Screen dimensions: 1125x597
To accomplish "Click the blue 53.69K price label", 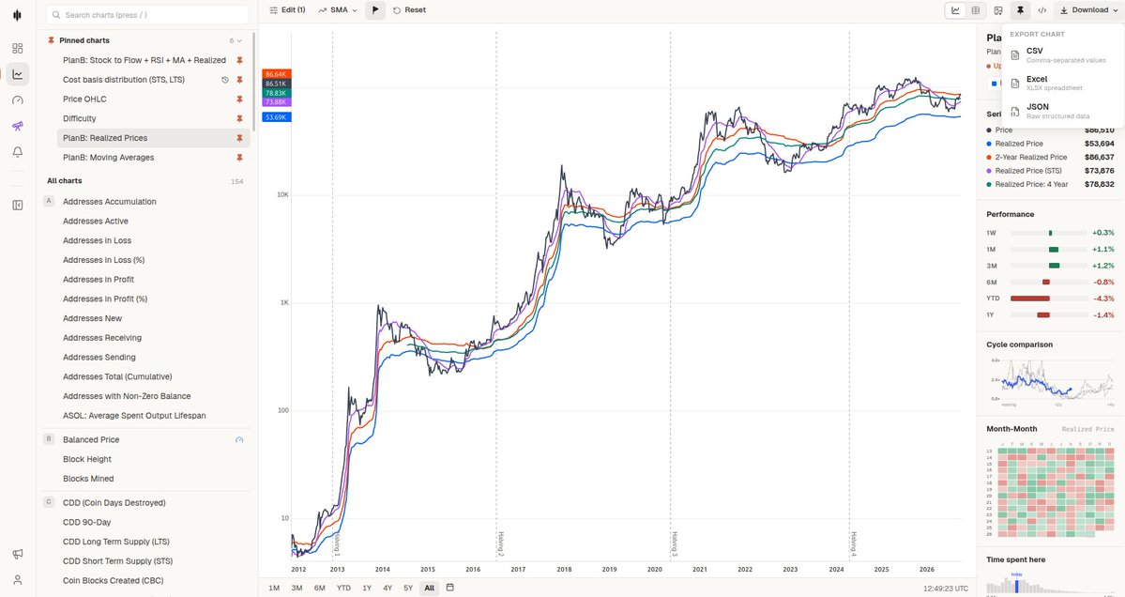I will tap(277, 117).
